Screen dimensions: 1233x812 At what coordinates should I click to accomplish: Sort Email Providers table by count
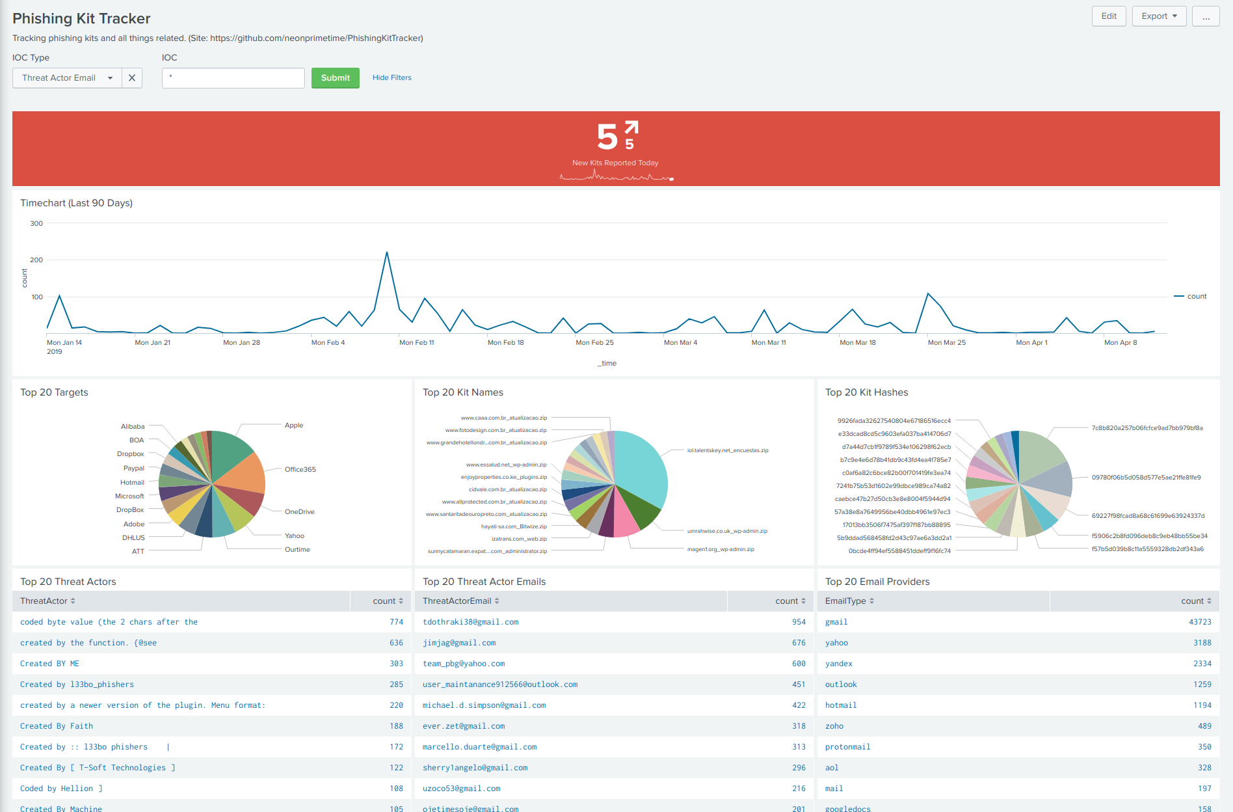point(1197,601)
